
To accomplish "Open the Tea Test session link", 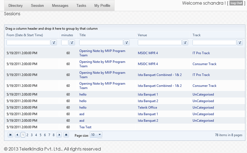I will pyautogui.click(x=85, y=127).
